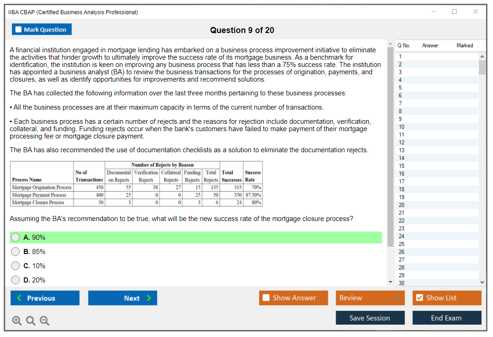Open question 24 from the list

point(402,236)
